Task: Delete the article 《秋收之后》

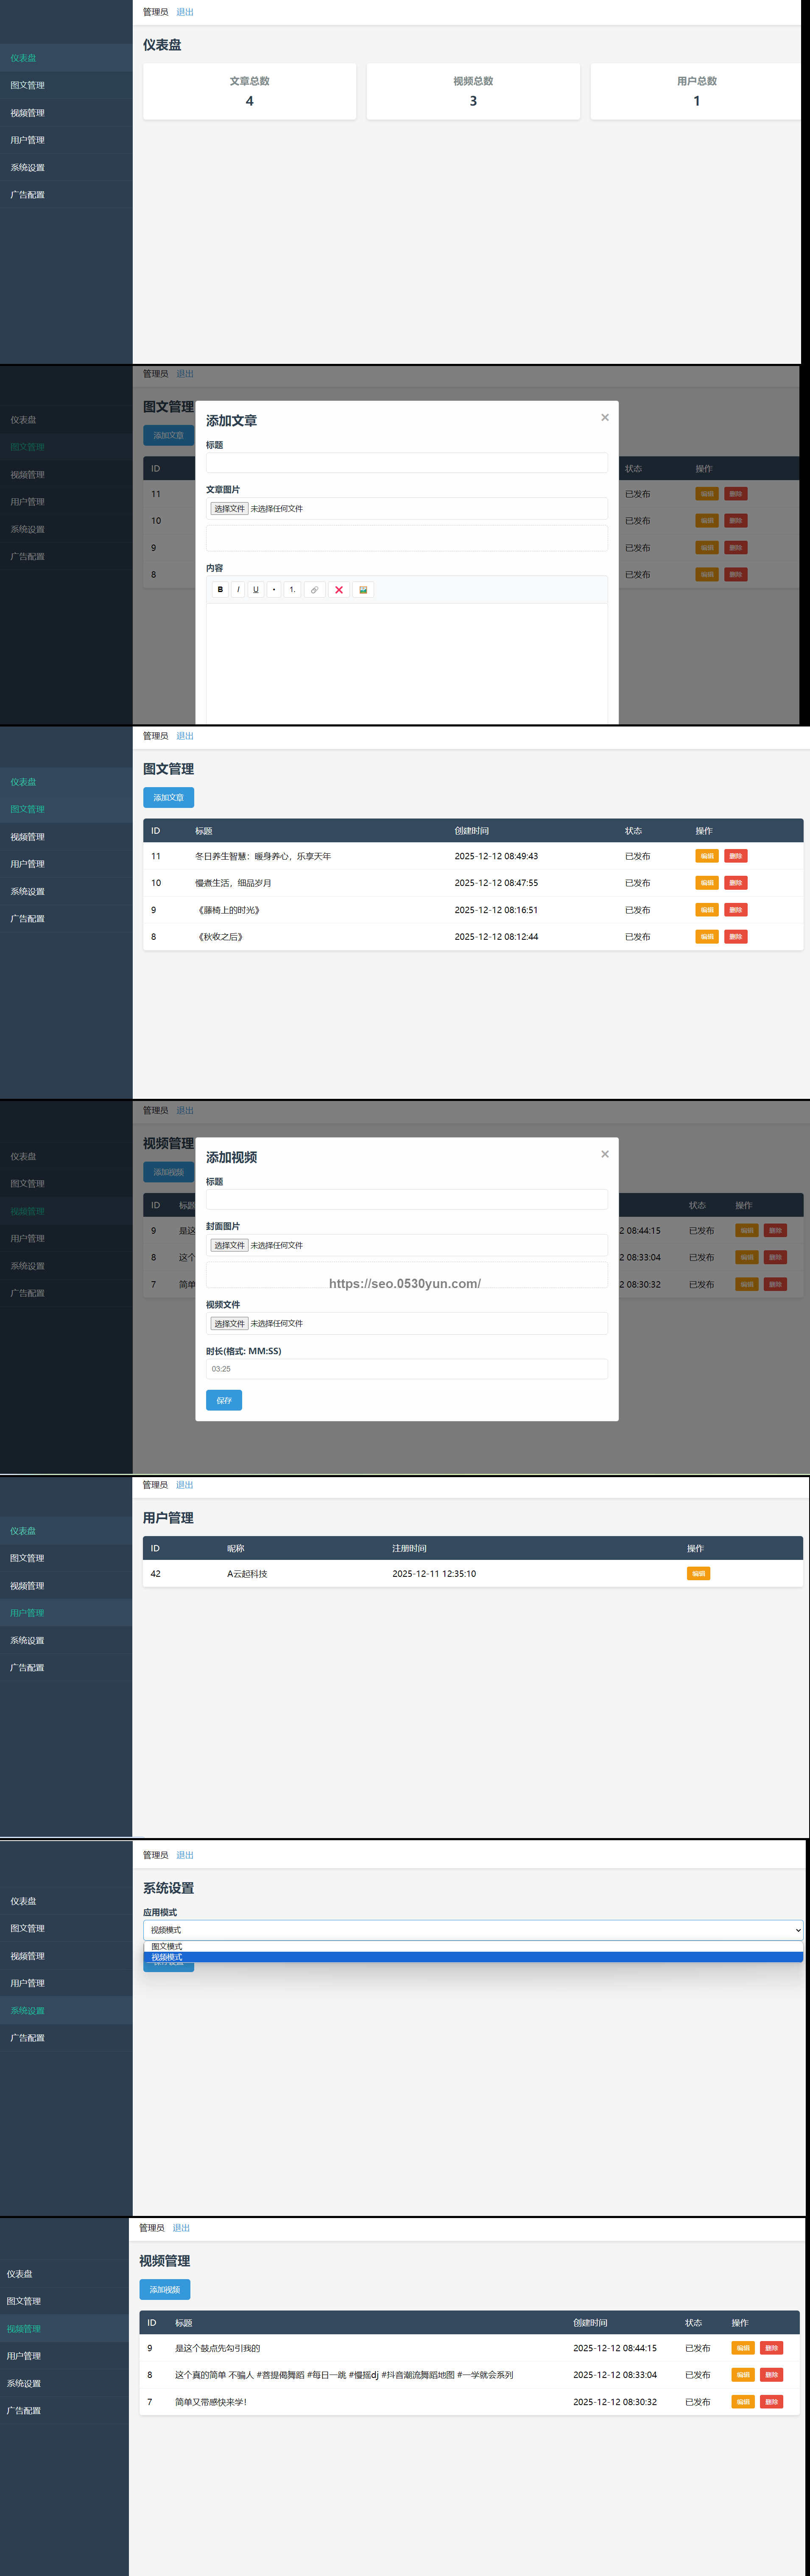Action: (736, 937)
